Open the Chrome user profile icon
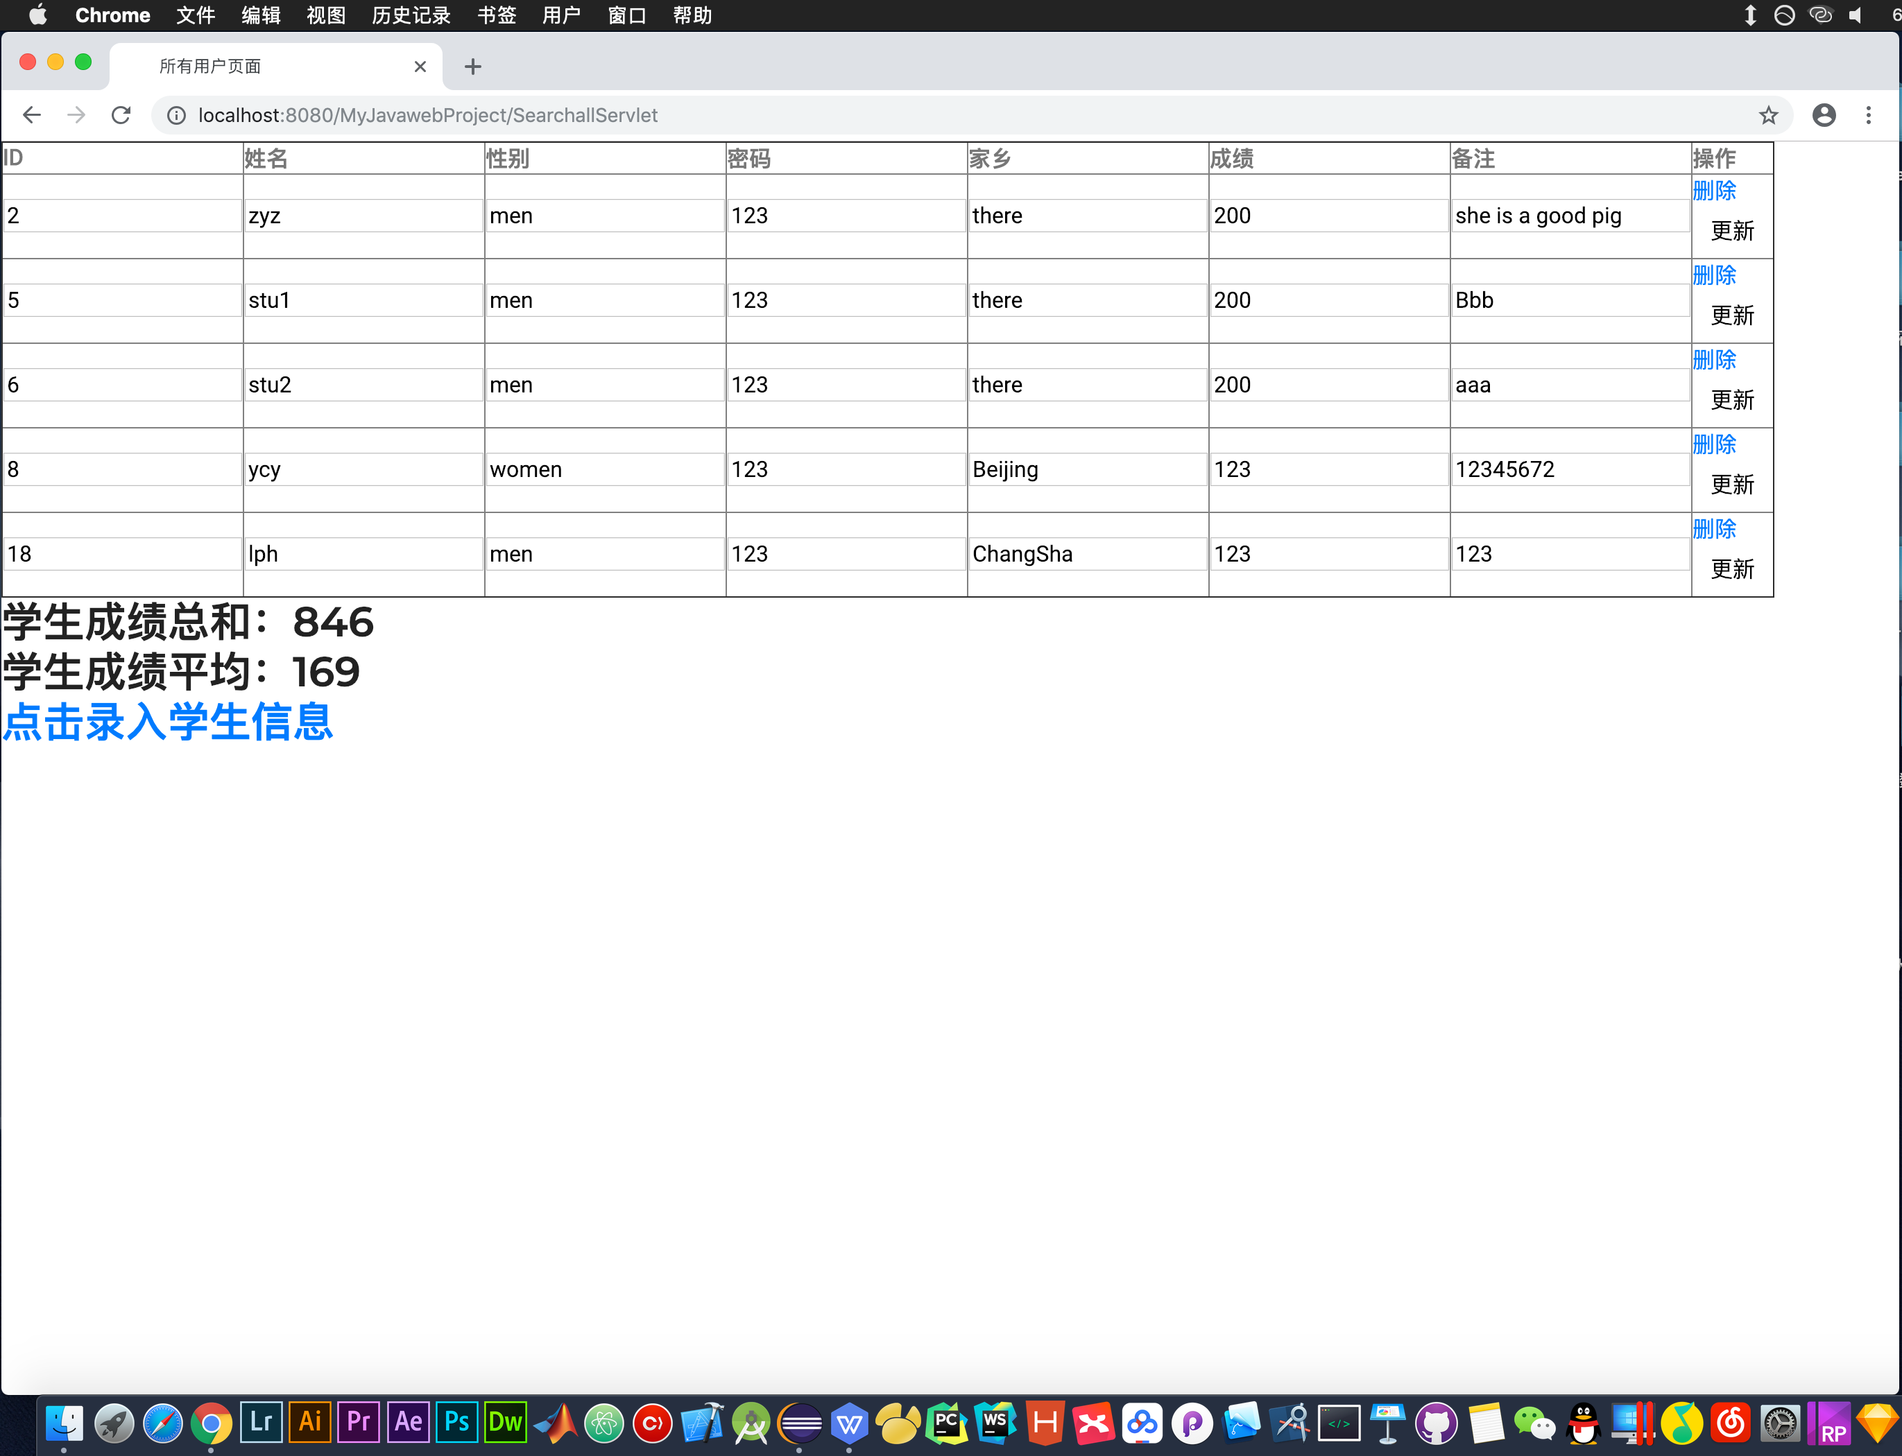The height and width of the screenshot is (1456, 1902). click(1824, 115)
